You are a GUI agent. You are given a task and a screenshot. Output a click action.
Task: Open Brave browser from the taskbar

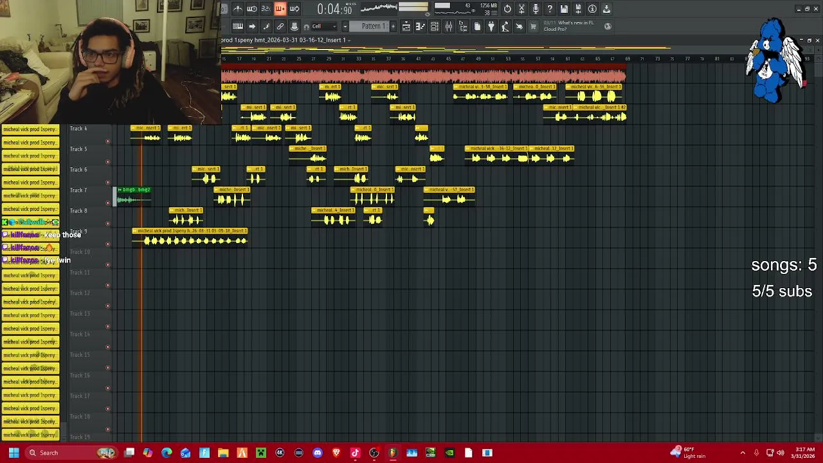tap(336, 453)
